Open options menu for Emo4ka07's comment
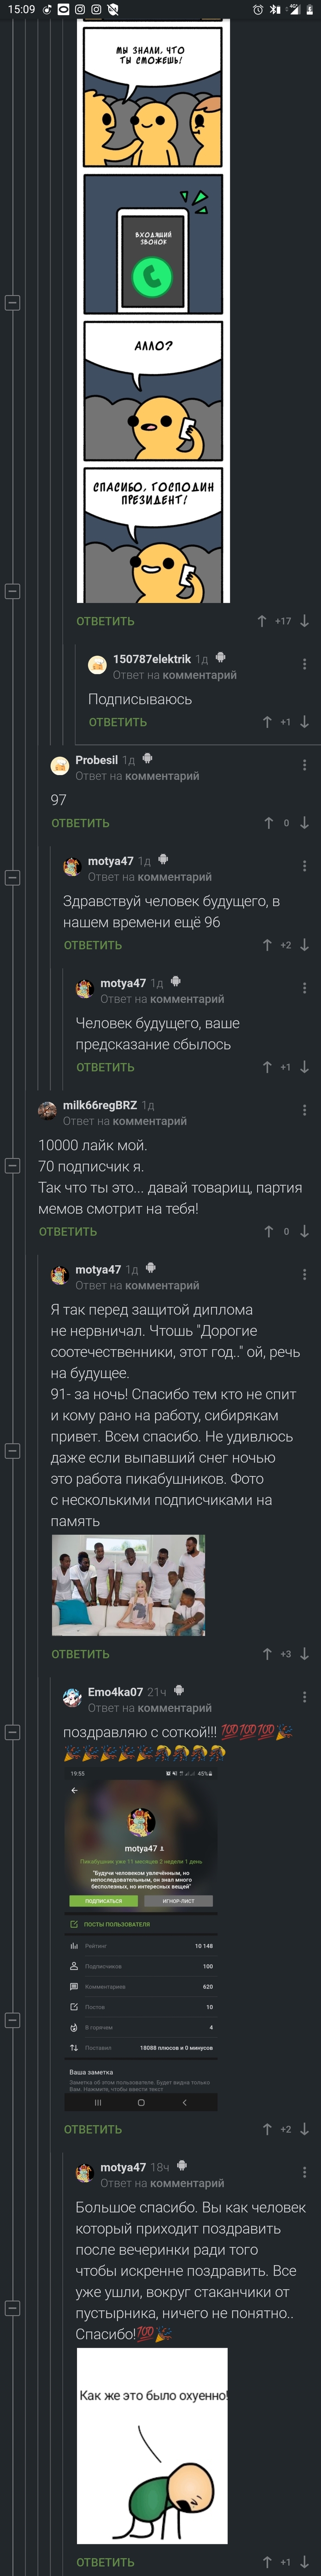Image resolution: width=321 pixels, height=2576 pixels. pyautogui.click(x=304, y=1697)
